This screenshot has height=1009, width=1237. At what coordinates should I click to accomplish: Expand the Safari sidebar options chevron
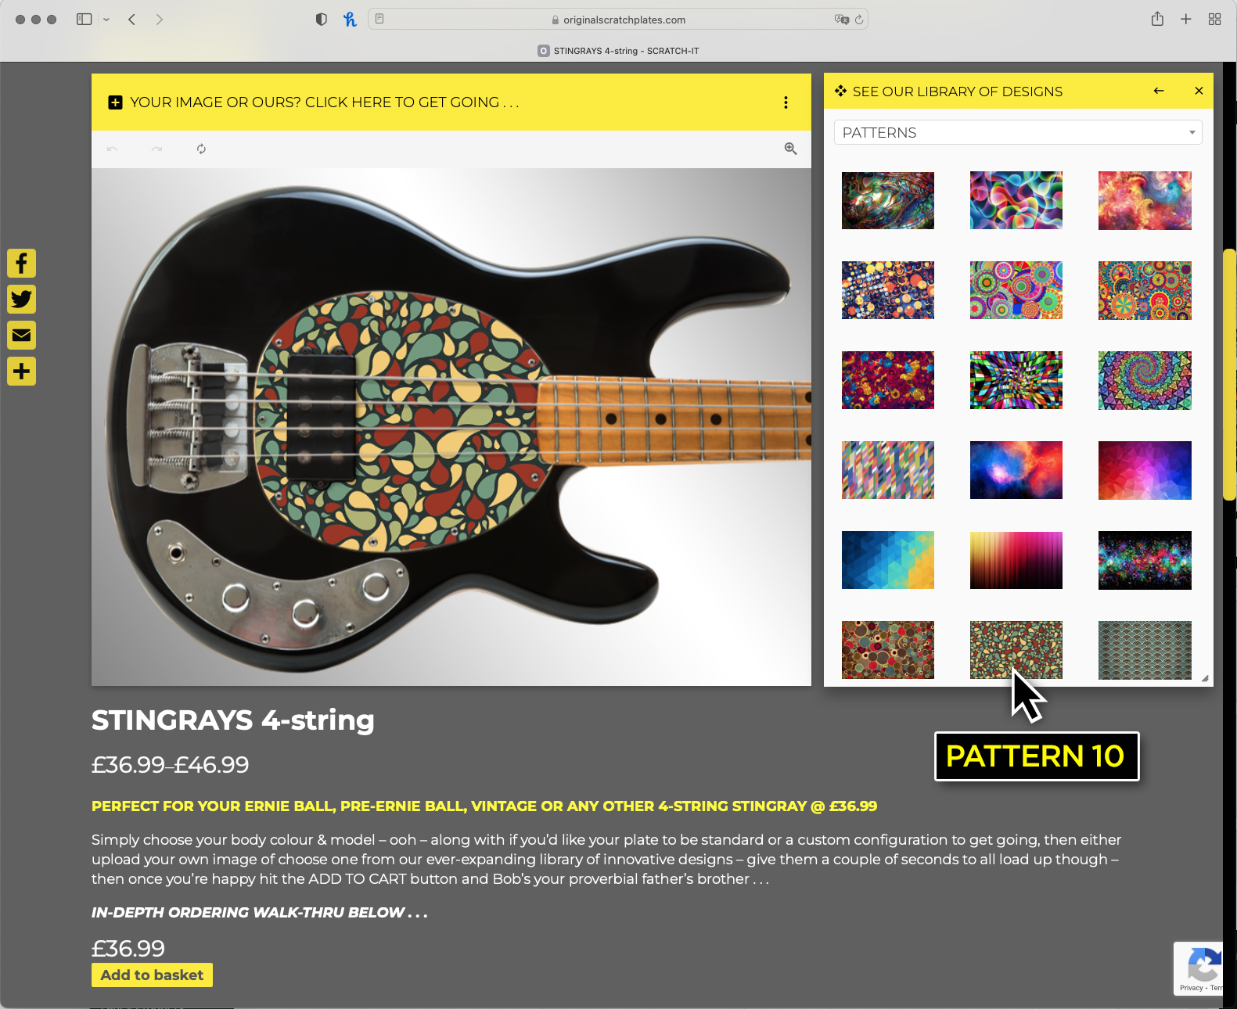point(106,20)
